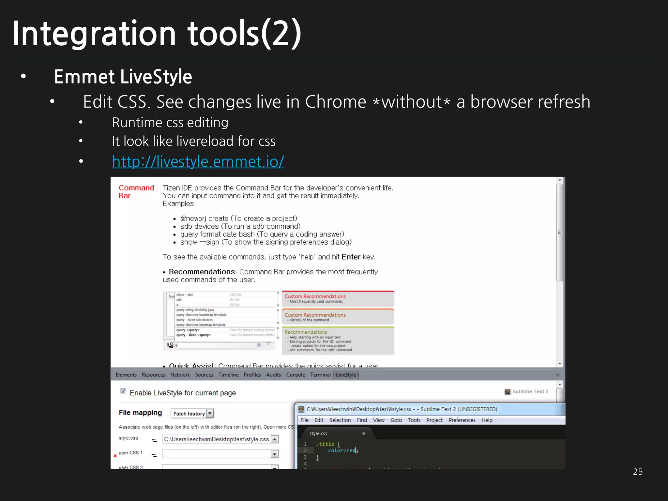Click the 'style.css' label in file mapping
The width and height of the screenshot is (668, 501).
pos(128,438)
